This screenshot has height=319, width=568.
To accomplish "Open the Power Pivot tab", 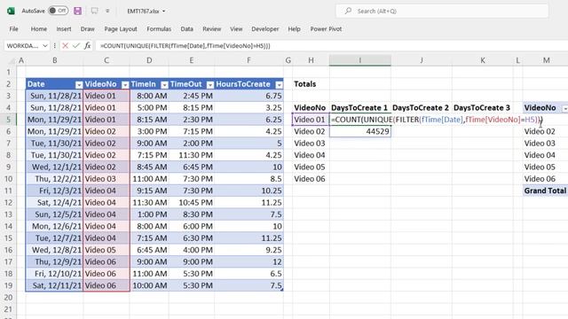I will (326, 29).
